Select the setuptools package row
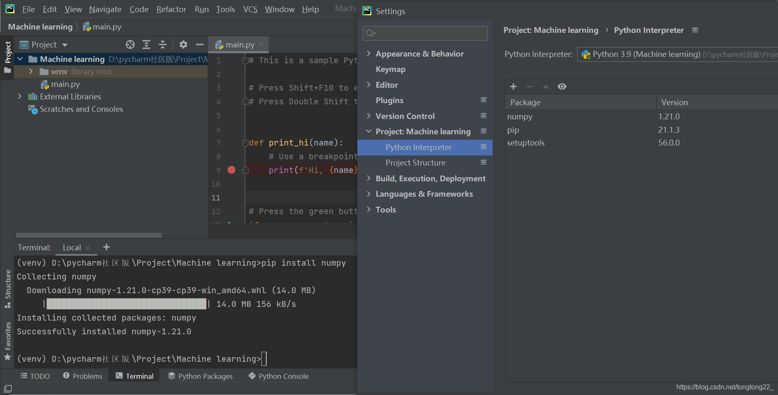Image resolution: width=778 pixels, height=395 pixels. point(641,143)
